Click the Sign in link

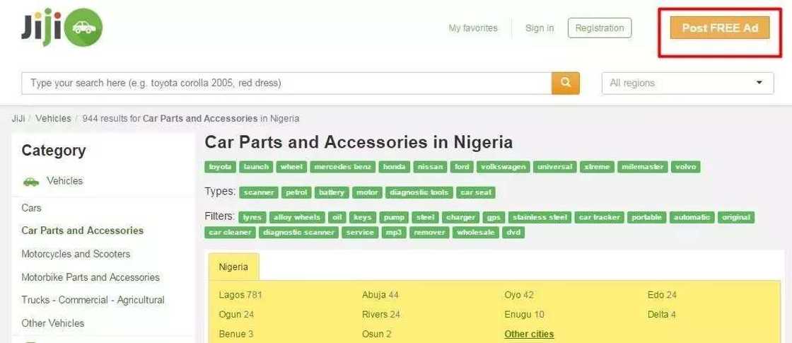click(x=540, y=28)
